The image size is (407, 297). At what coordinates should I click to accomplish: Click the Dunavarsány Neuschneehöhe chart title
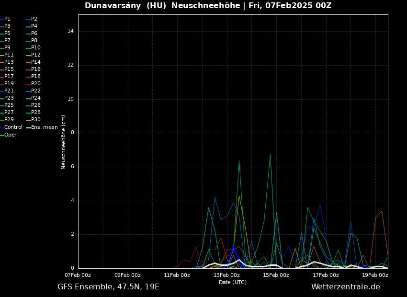[x=208, y=6]
